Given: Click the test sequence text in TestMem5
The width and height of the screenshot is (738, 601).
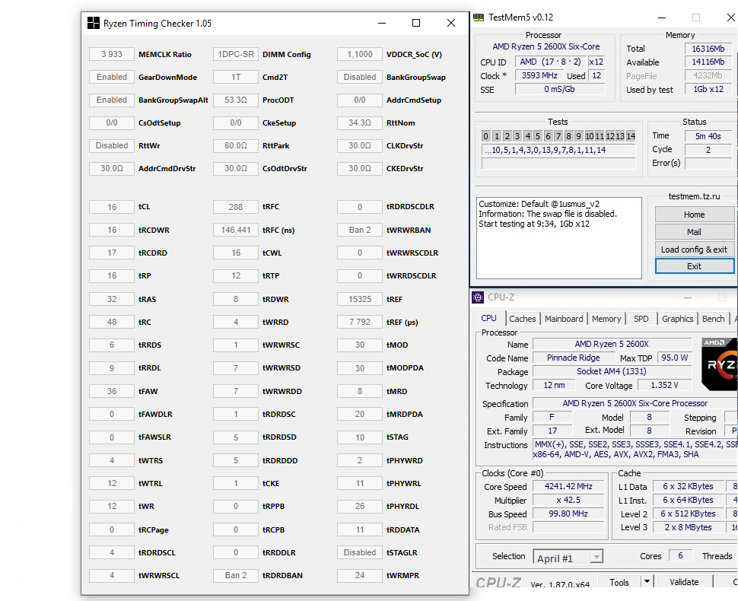Looking at the screenshot, I should [558, 150].
